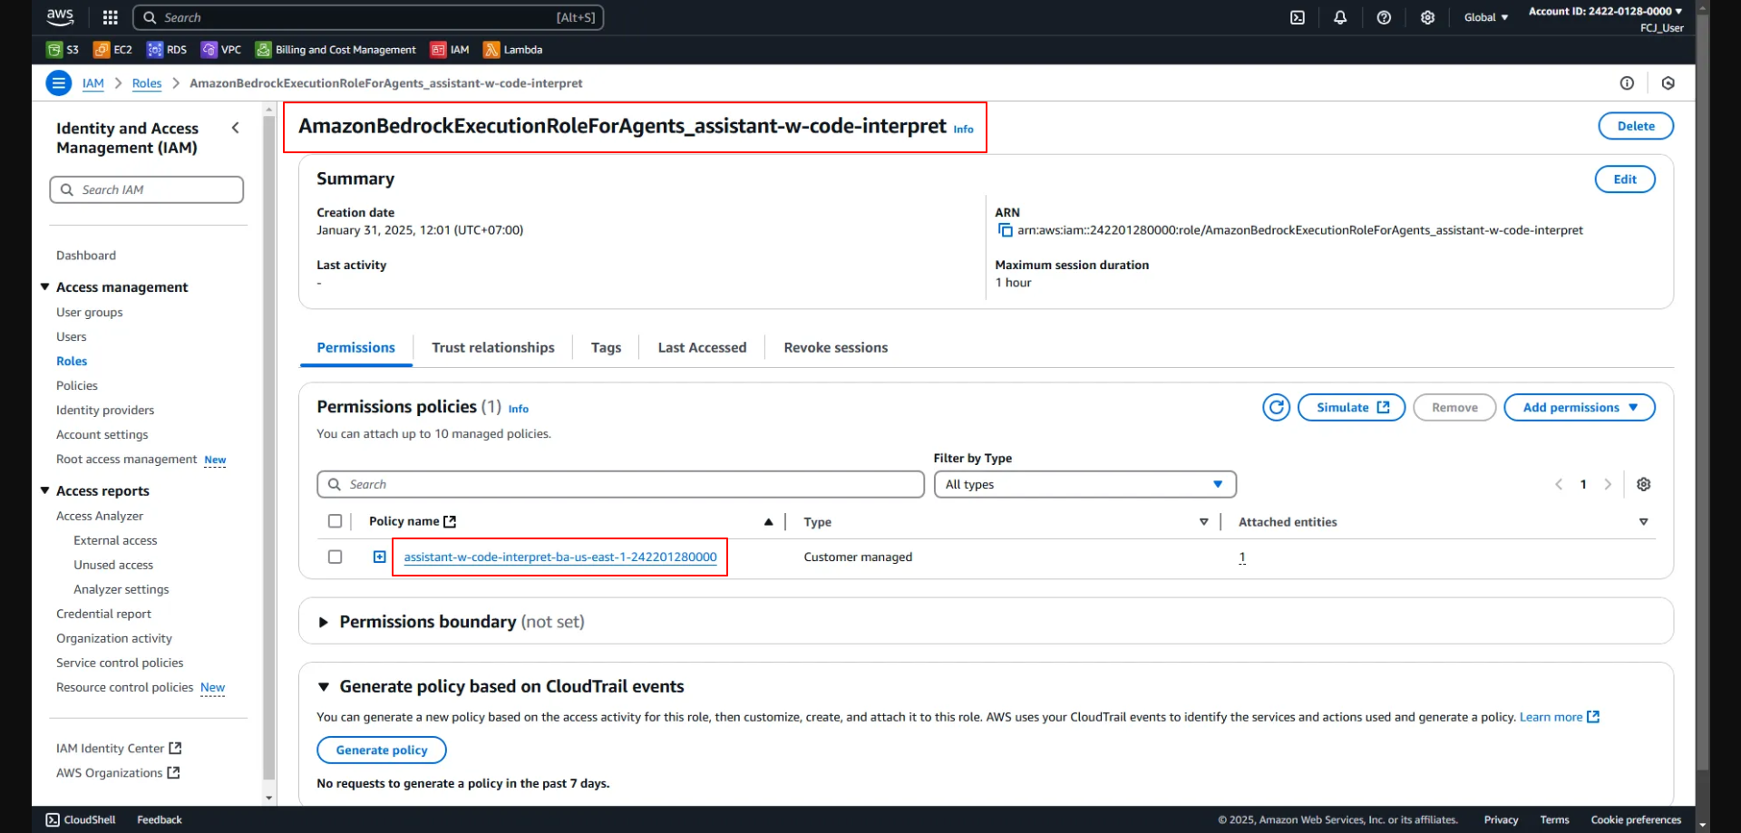The image size is (1741, 833).
Task: Open AWS Organizations external link
Action: (118, 773)
